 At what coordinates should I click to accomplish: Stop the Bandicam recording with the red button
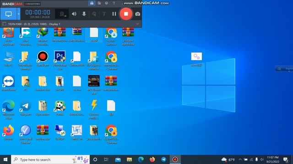[x=126, y=14]
